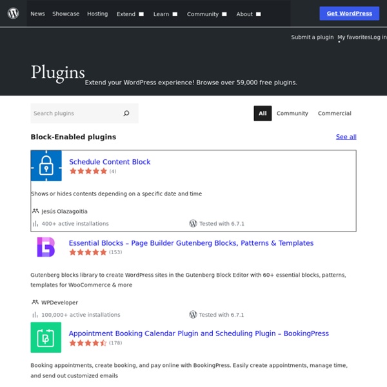Click the Jesús Olazagoitia author name
Image resolution: width=387 pixels, height=387 pixels.
[x=64, y=212]
